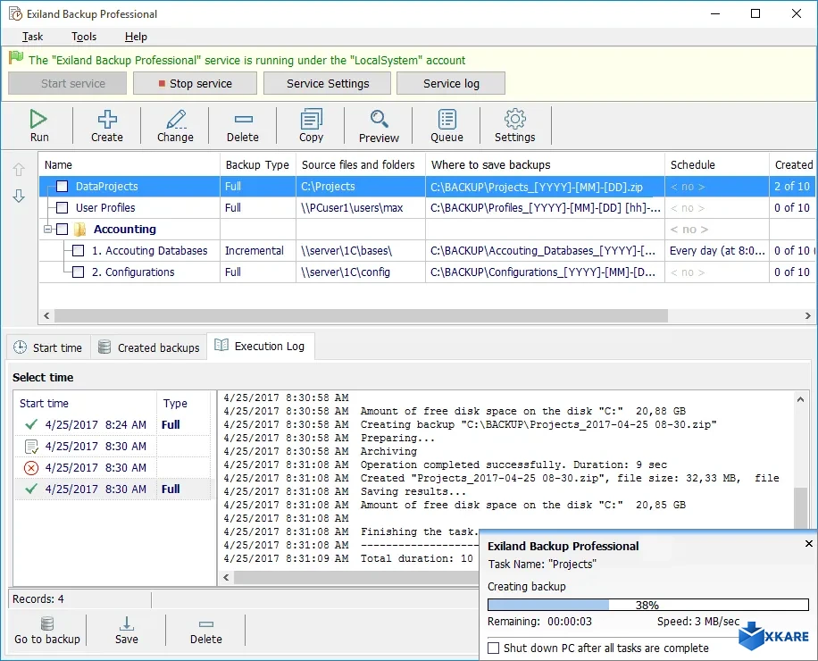Image resolution: width=818 pixels, height=661 pixels.
Task: Collapse the Accounting group tree
Action: click(48, 229)
